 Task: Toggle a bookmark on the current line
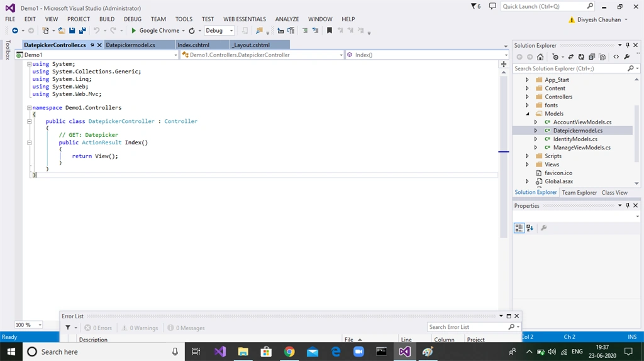pos(330,30)
